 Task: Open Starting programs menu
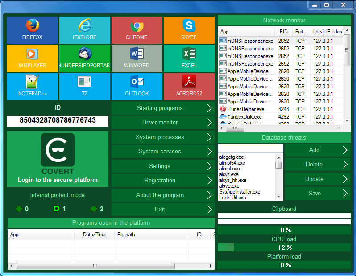[x=163, y=108]
